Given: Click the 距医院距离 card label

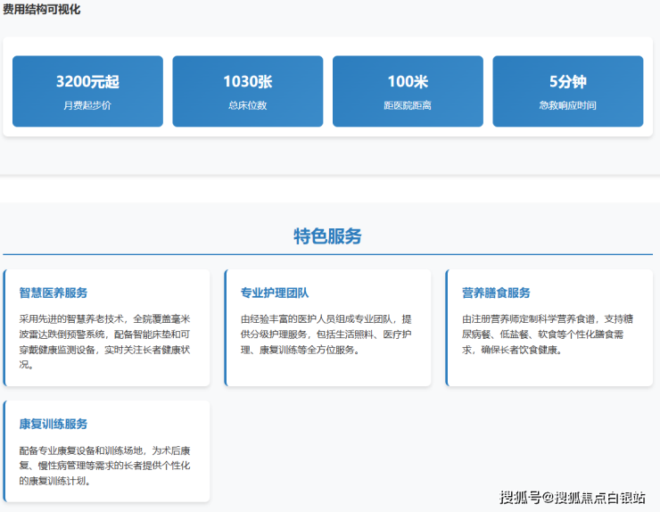Looking at the screenshot, I should (408, 105).
